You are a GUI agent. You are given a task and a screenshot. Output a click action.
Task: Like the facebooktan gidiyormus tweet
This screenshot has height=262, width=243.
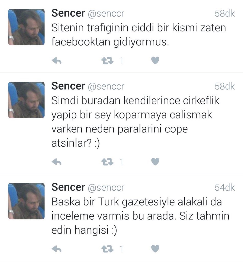pos(155,60)
